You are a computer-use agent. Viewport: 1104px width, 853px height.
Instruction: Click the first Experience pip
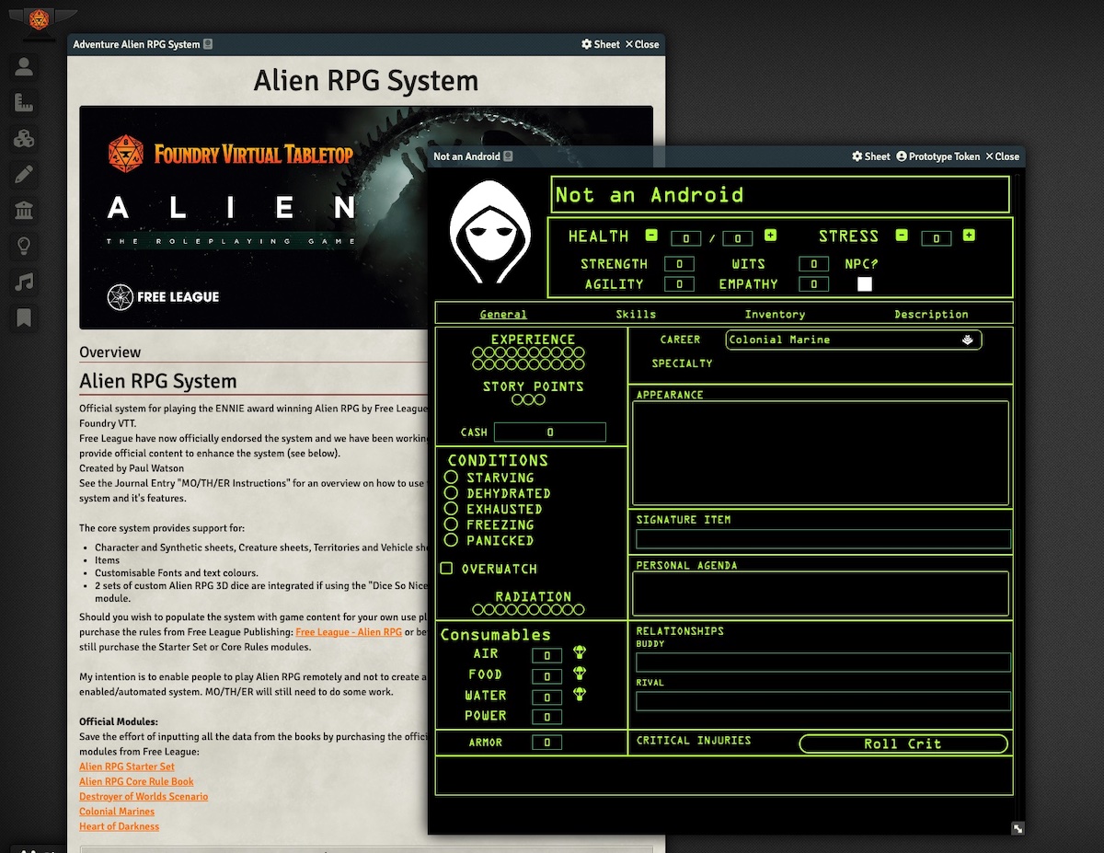pyautogui.click(x=477, y=352)
